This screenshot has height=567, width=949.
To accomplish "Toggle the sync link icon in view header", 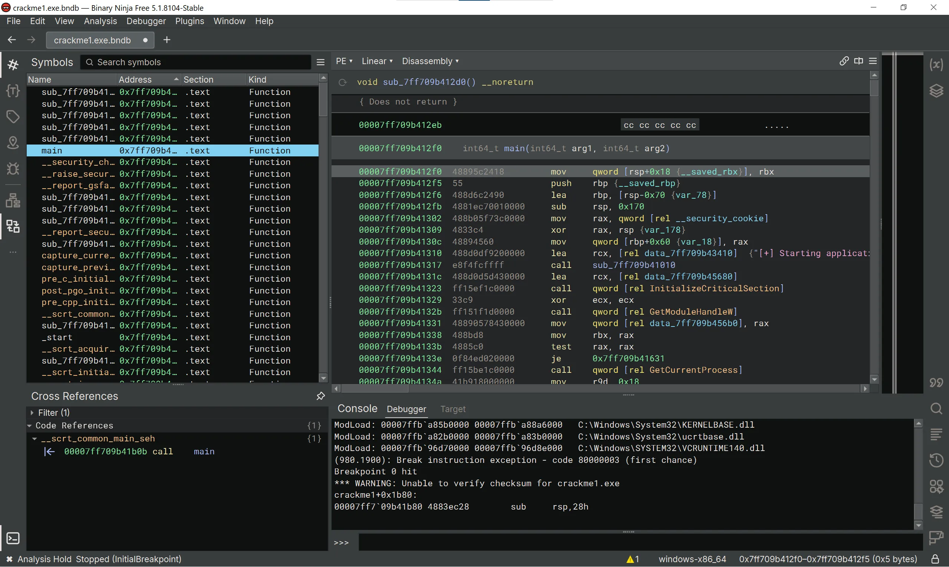I will (844, 61).
